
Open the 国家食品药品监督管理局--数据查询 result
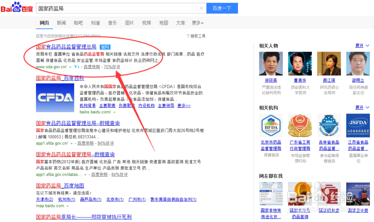(76, 155)
